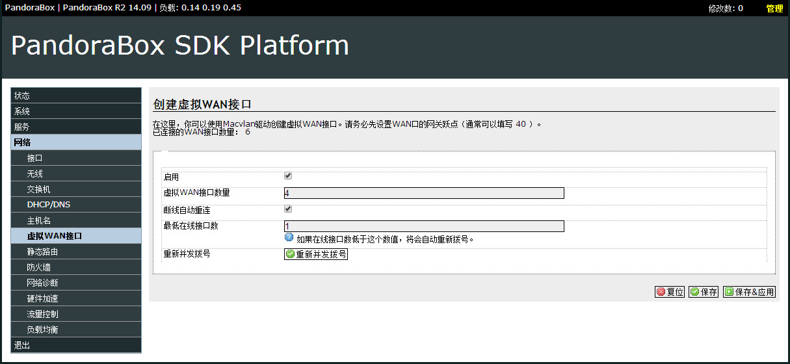790x364 pixels.
Task: Open the DHCP/DNS page
Action: point(76,205)
